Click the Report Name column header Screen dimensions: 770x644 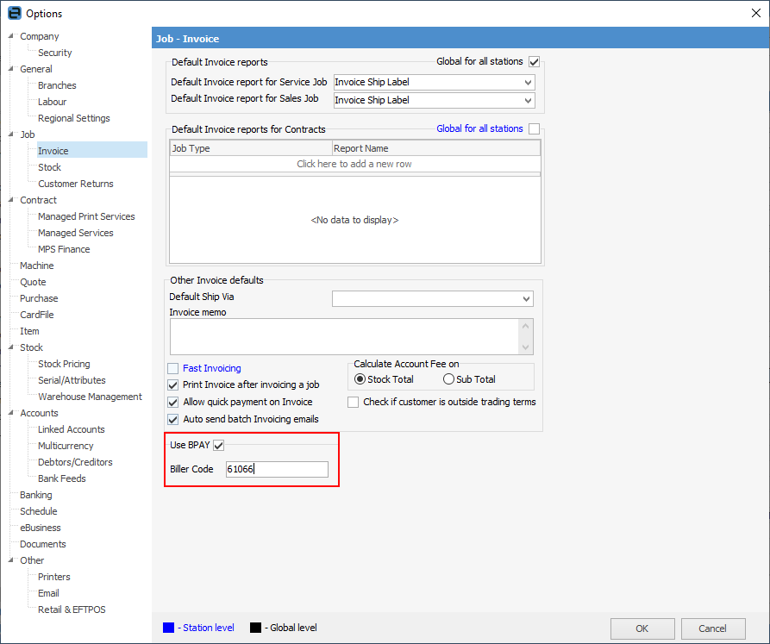click(x=436, y=148)
